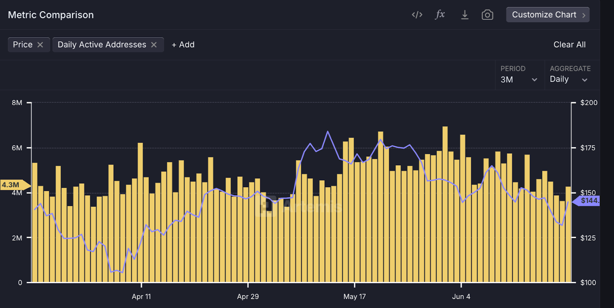Click the fx formula icon
Screen dimensions: 614x308
tap(440, 15)
